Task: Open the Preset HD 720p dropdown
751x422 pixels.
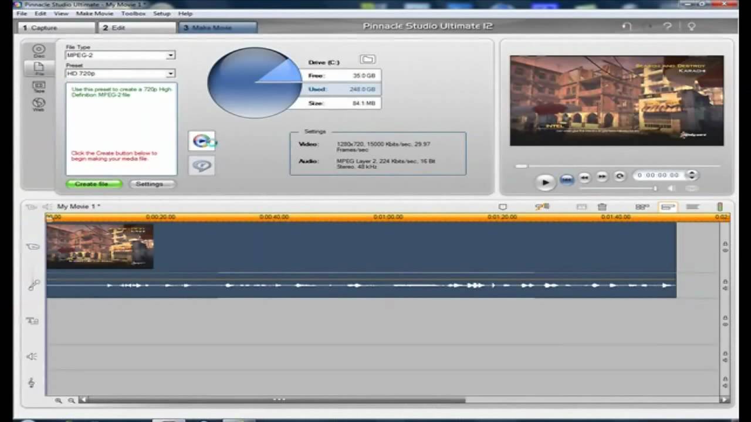Action: pos(120,74)
